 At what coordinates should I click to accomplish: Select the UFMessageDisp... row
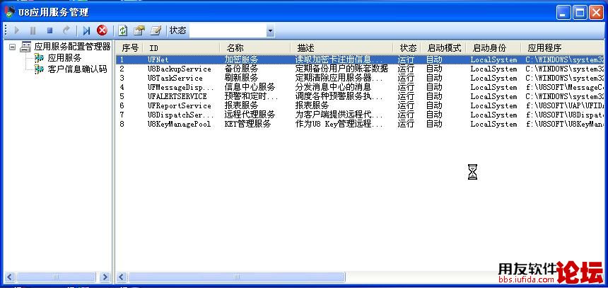(360, 87)
